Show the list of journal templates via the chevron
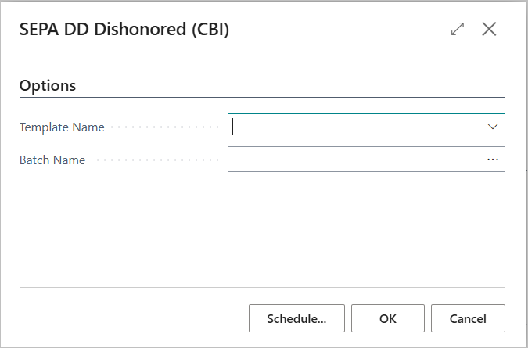Image resolution: width=528 pixels, height=348 pixels. (493, 127)
